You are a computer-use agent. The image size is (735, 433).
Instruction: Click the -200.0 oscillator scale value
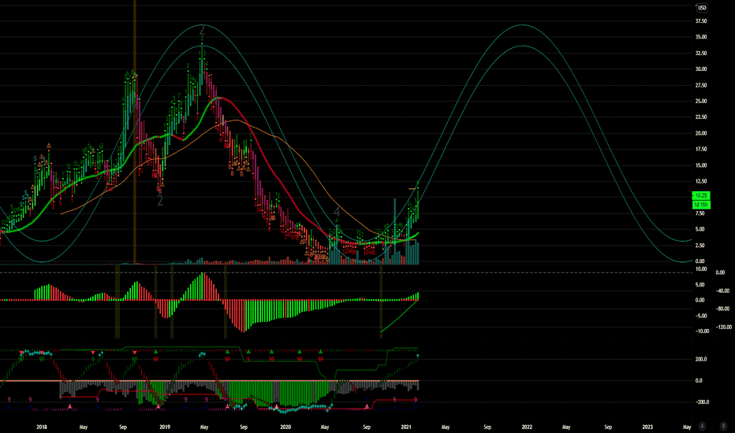[x=701, y=402]
